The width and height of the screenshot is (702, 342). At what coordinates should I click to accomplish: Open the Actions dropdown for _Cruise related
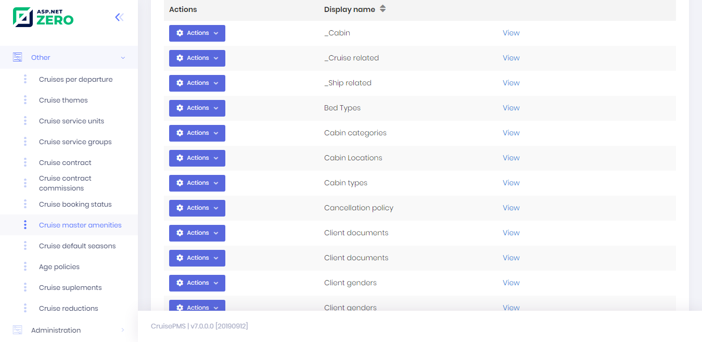197,58
